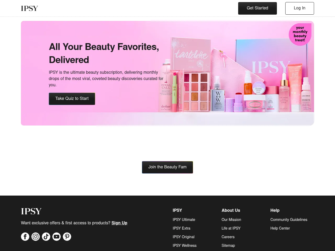Screen dimensions: 335x251
Task: Open the Log In page
Action: [299, 8]
